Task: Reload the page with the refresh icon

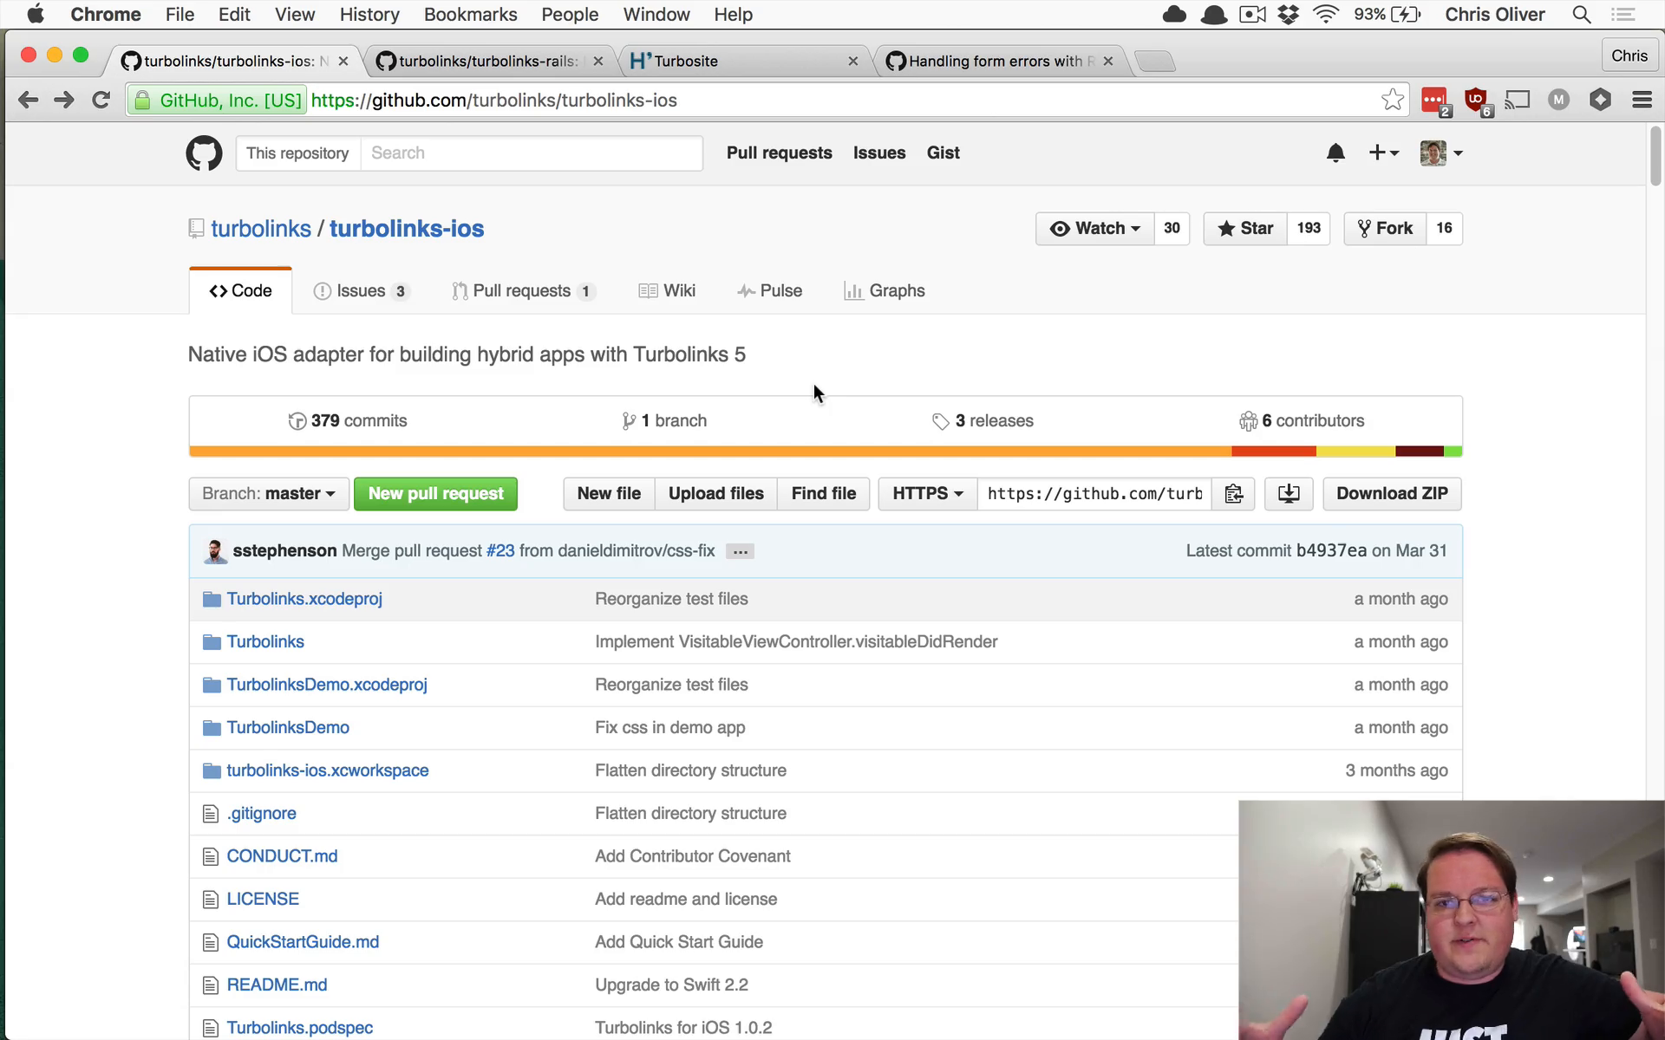Action: 101,100
